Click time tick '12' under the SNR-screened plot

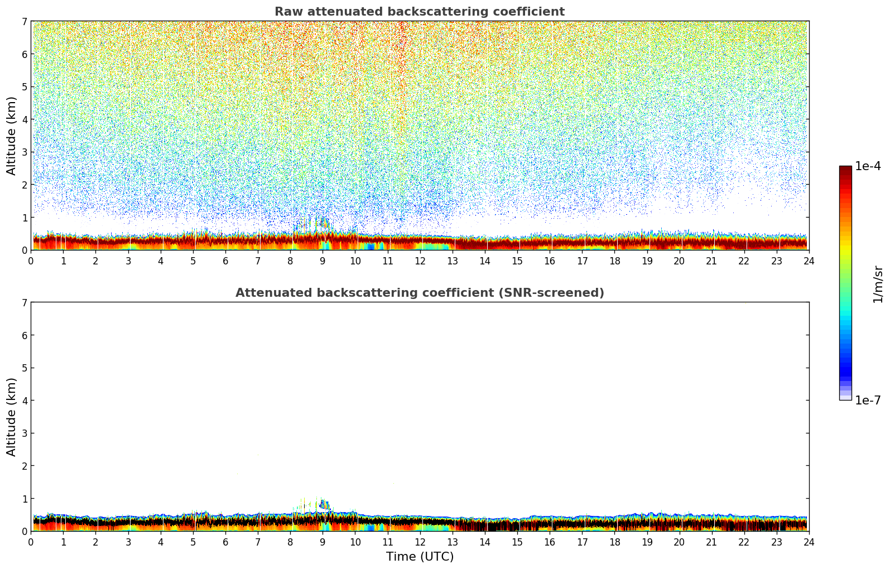pos(420,542)
